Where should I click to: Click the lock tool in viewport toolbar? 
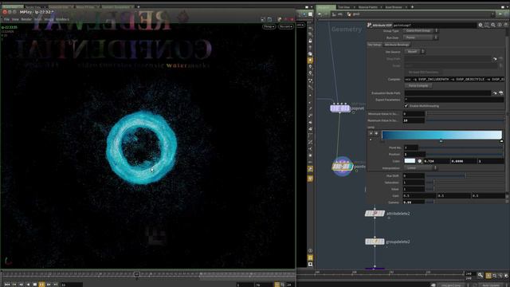pyautogui.click(x=310, y=41)
